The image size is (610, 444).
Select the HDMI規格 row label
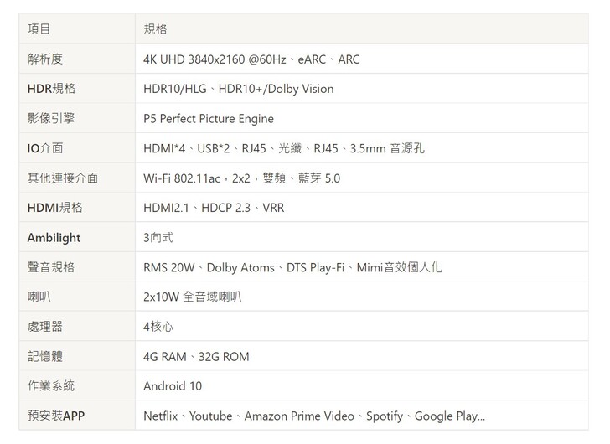[x=54, y=208]
